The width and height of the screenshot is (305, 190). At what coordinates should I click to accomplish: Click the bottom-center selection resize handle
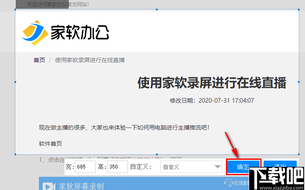click(x=157, y=154)
